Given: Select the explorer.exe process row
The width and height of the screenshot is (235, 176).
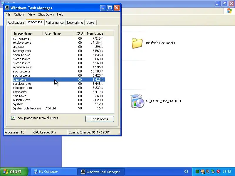Looking at the screenshot, I should [x=59, y=43].
